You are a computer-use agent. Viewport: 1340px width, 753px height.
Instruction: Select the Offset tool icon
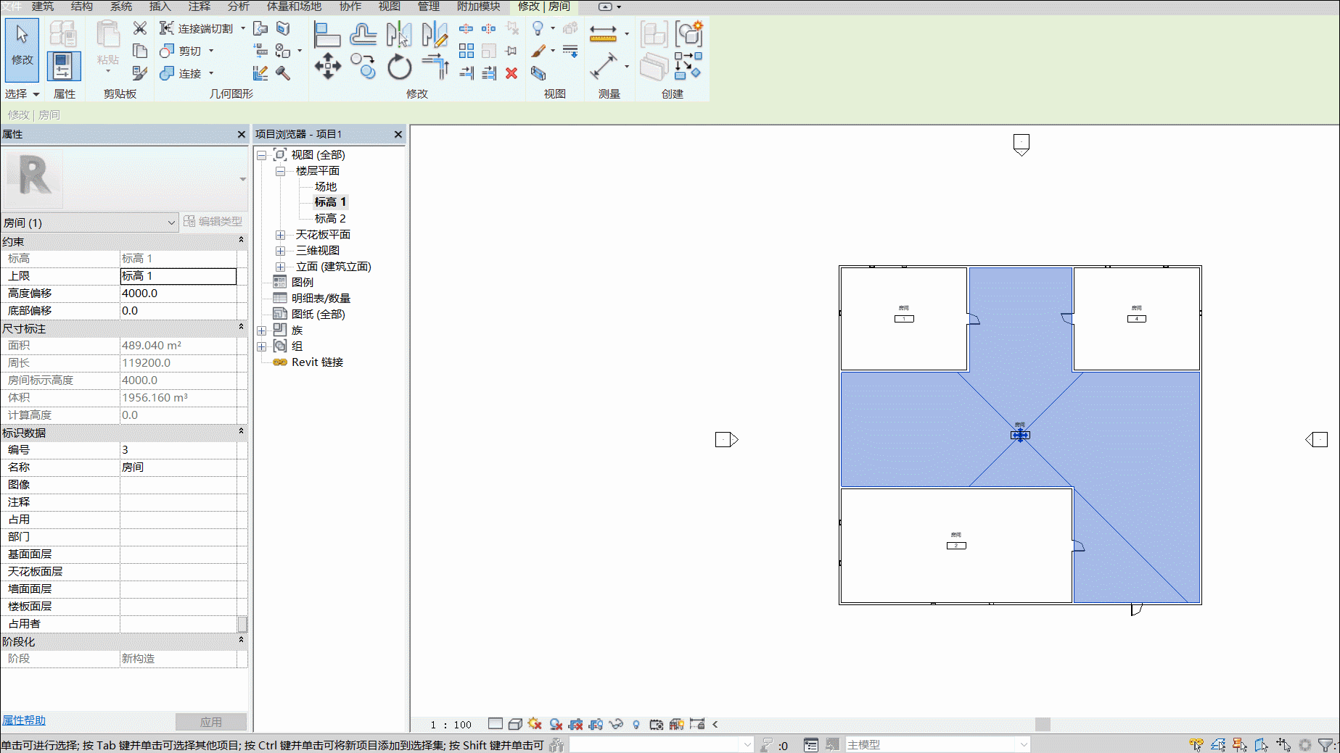[363, 35]
